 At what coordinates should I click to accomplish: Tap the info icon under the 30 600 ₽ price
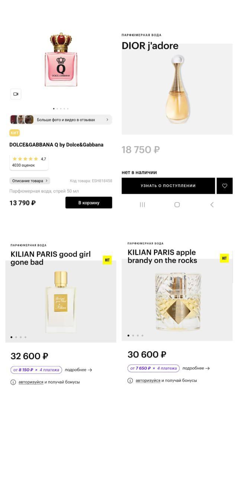130,380
